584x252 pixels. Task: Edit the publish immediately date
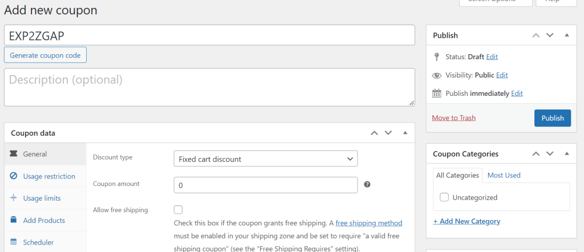517,94
